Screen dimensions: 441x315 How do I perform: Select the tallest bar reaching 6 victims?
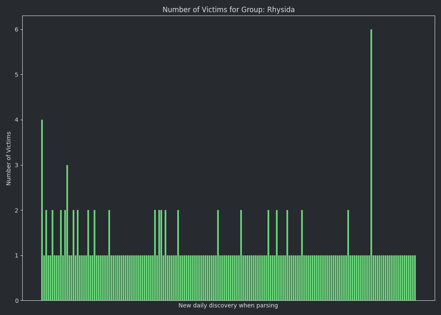click(x=371, y=165)
